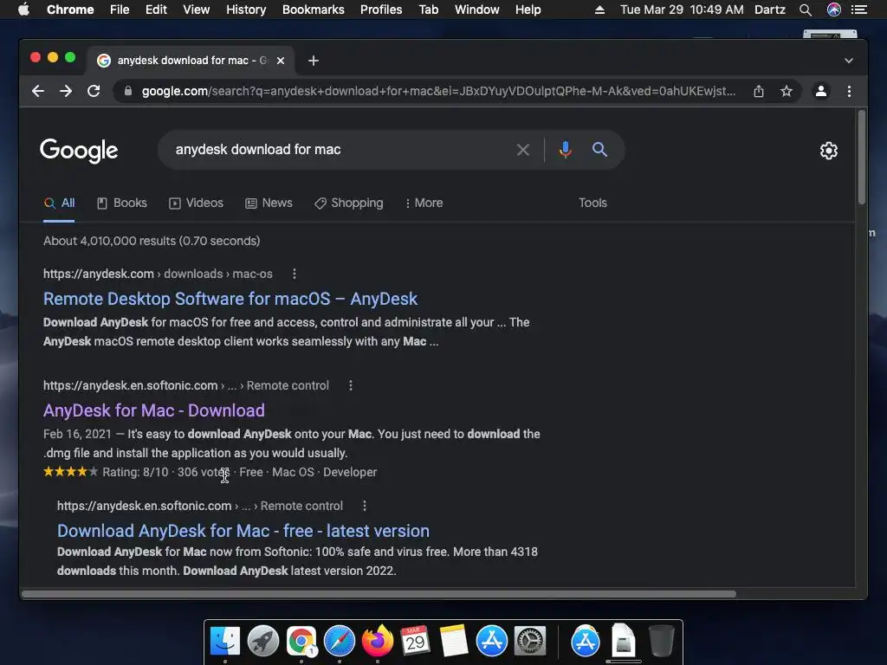Open the Apple menu
The image size is (887, 665).
pos(23,10)
